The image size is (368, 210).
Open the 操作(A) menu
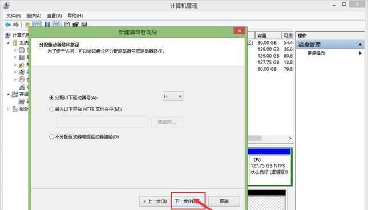34,16
